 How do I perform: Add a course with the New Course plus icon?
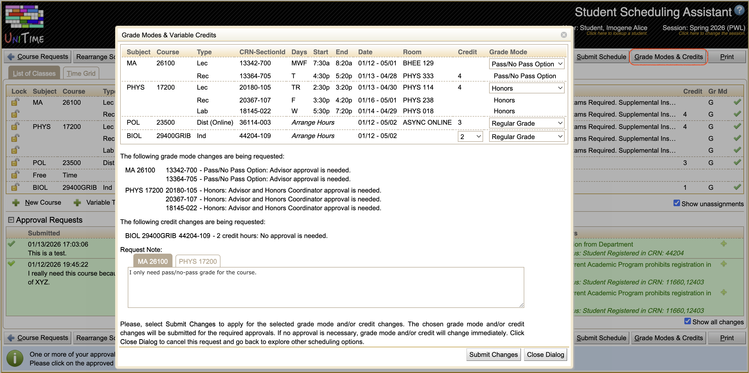point(16,202)
